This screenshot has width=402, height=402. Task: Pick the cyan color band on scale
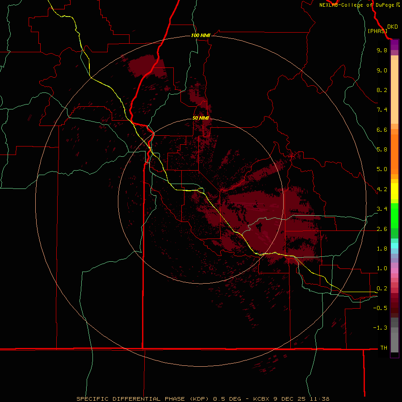pos(394,246)
